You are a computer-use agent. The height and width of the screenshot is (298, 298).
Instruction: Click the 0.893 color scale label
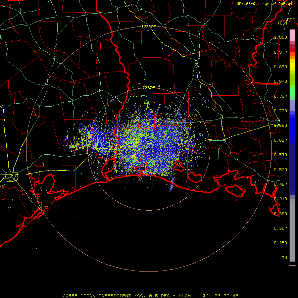pyautogui.click(x=280, y=67)
